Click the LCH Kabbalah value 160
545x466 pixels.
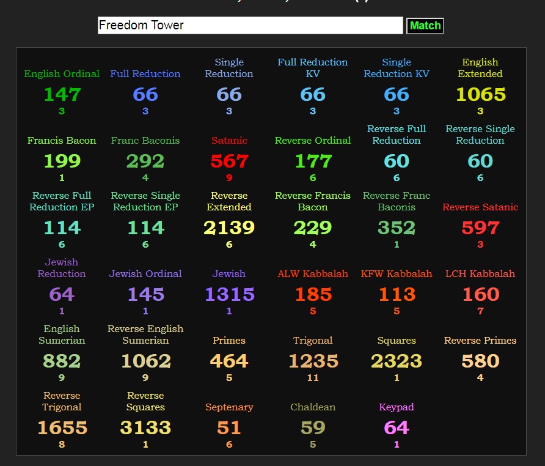click(x=481, y=294)
